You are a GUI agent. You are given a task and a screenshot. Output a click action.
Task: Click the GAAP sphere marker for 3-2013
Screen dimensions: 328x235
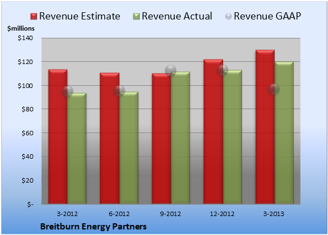pyautogui.click(x=274, y=90)
